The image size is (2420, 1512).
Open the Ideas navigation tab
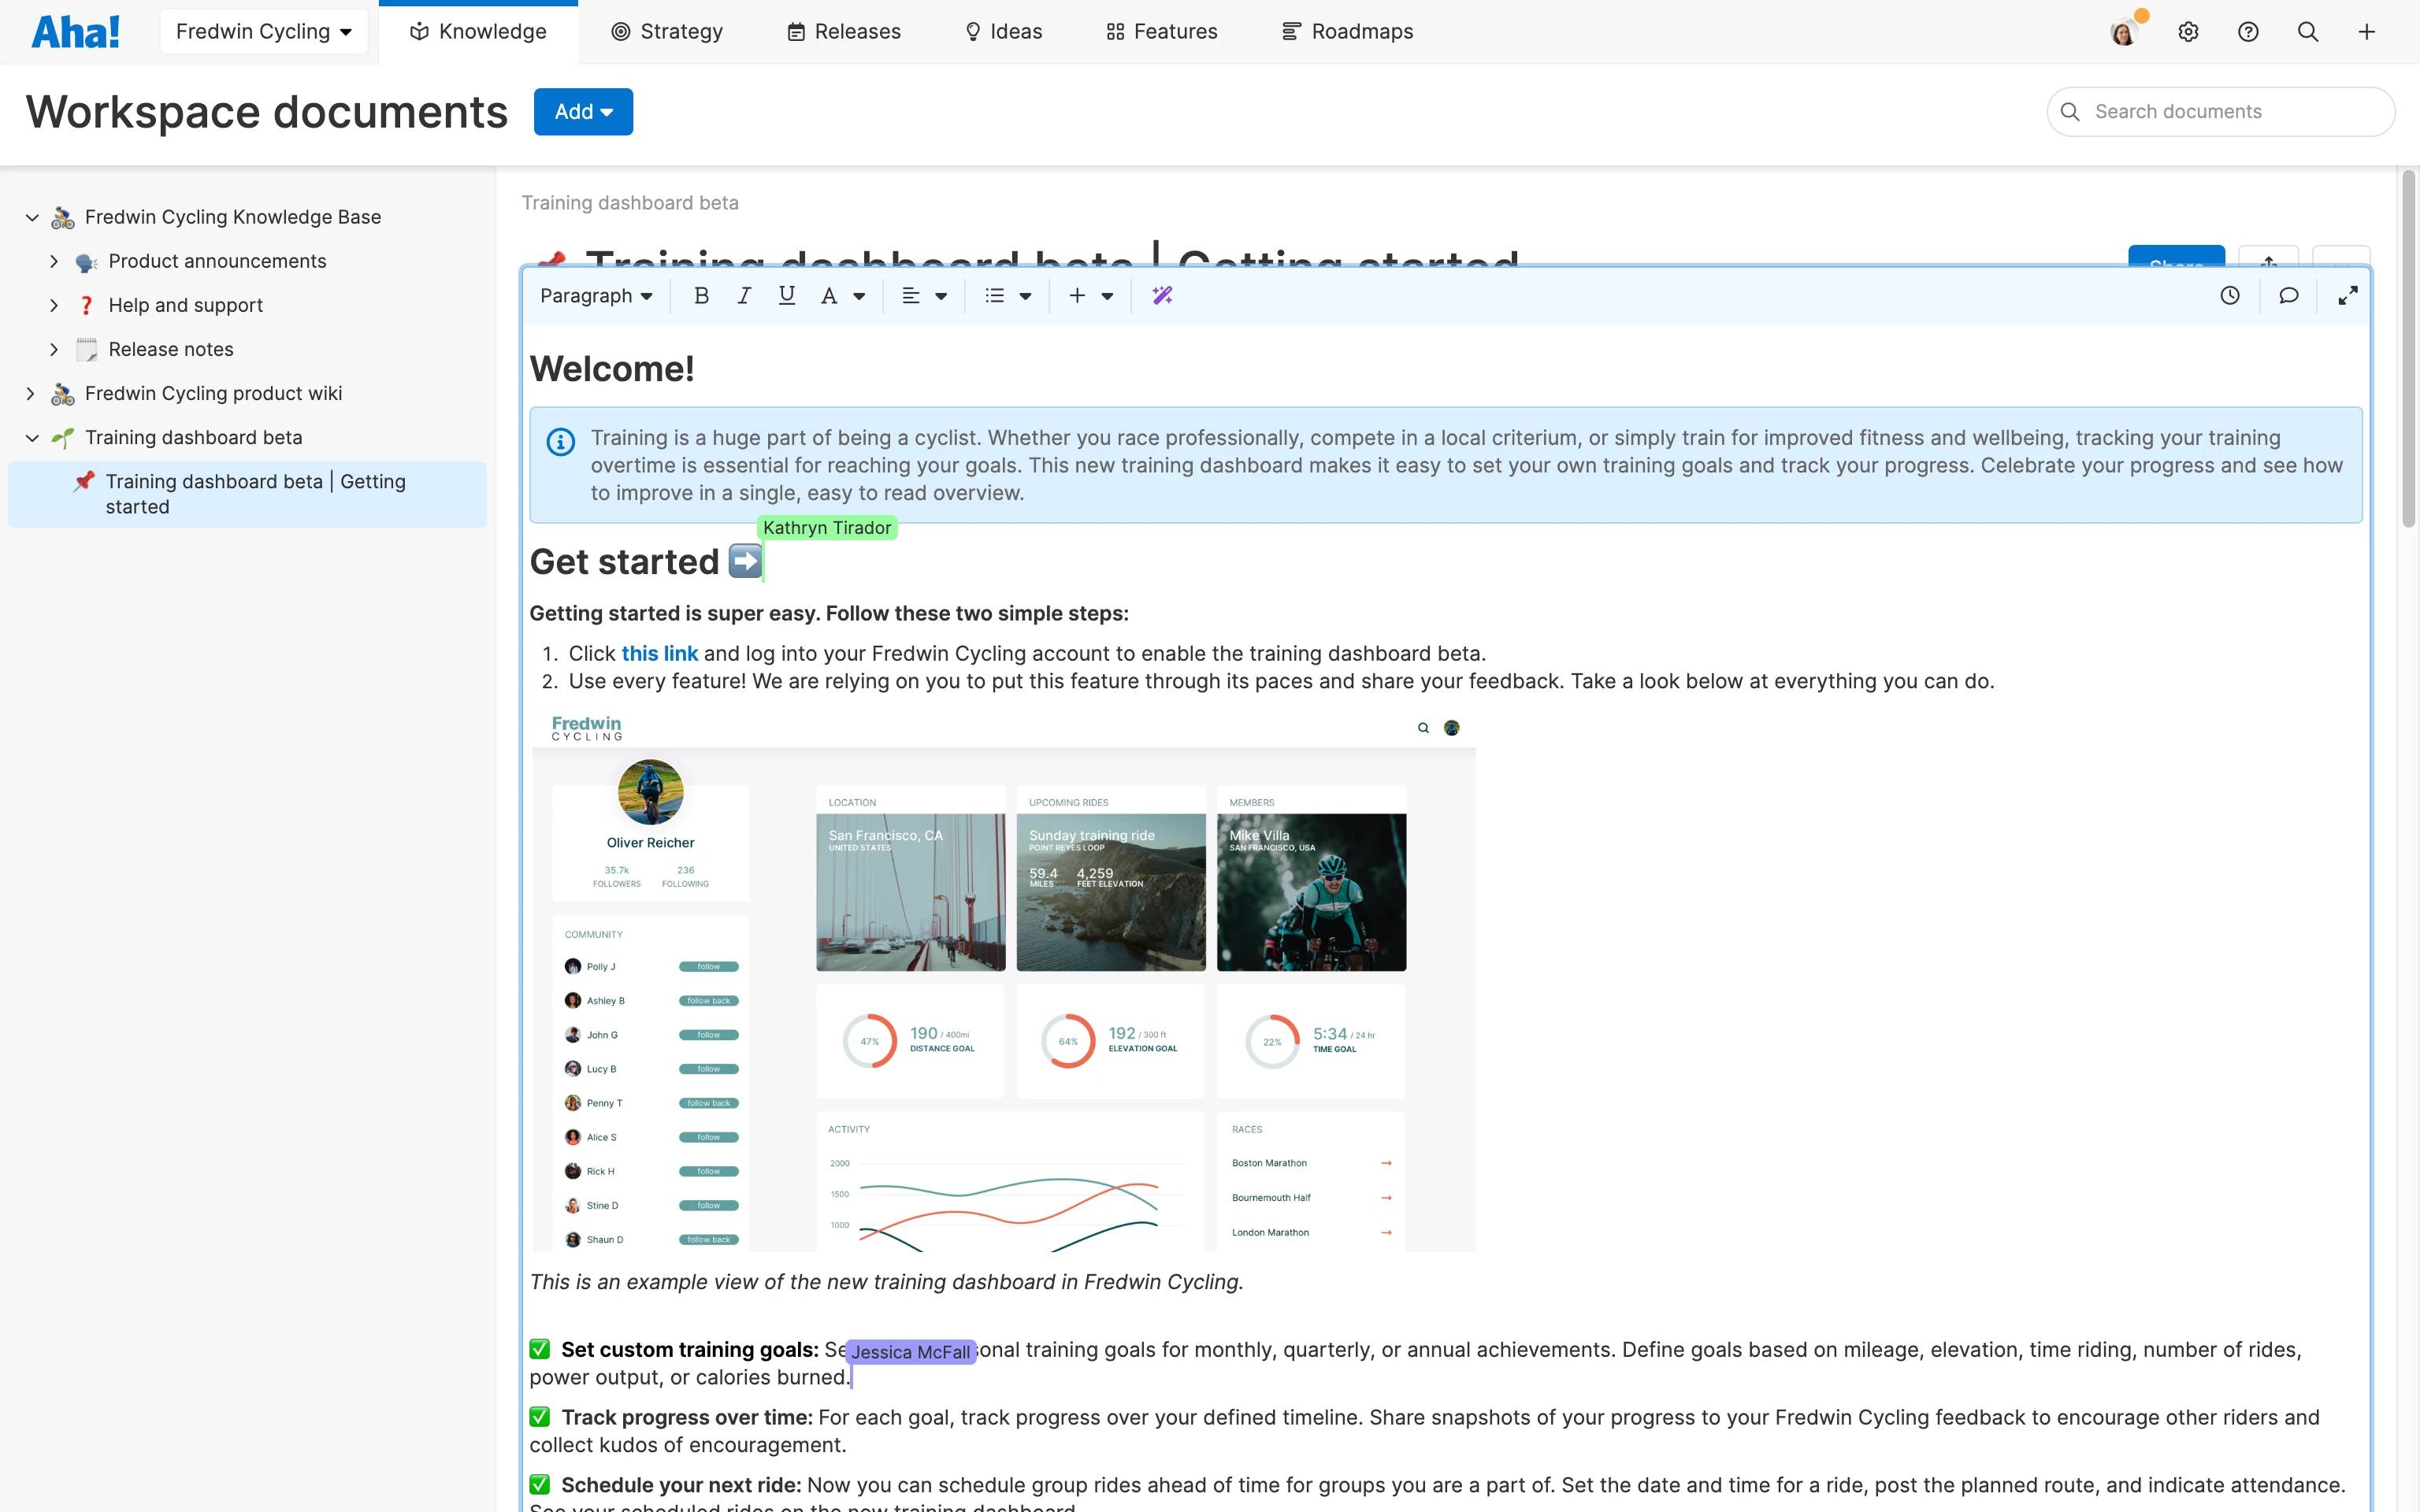click(x=1003, y=31)
